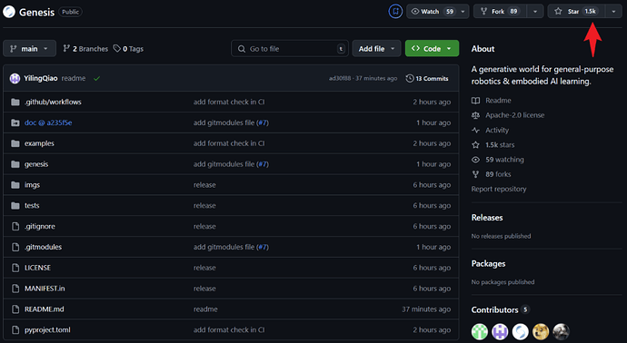Screen dimensions: 627x343
Task: Click the Doge avatar in Contributors
Action: tap(541, 331)
